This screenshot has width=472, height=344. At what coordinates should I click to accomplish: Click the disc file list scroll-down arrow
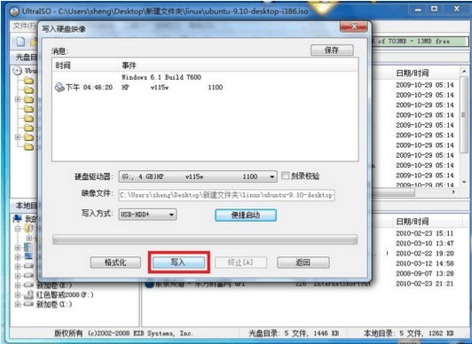pos(464,183)
